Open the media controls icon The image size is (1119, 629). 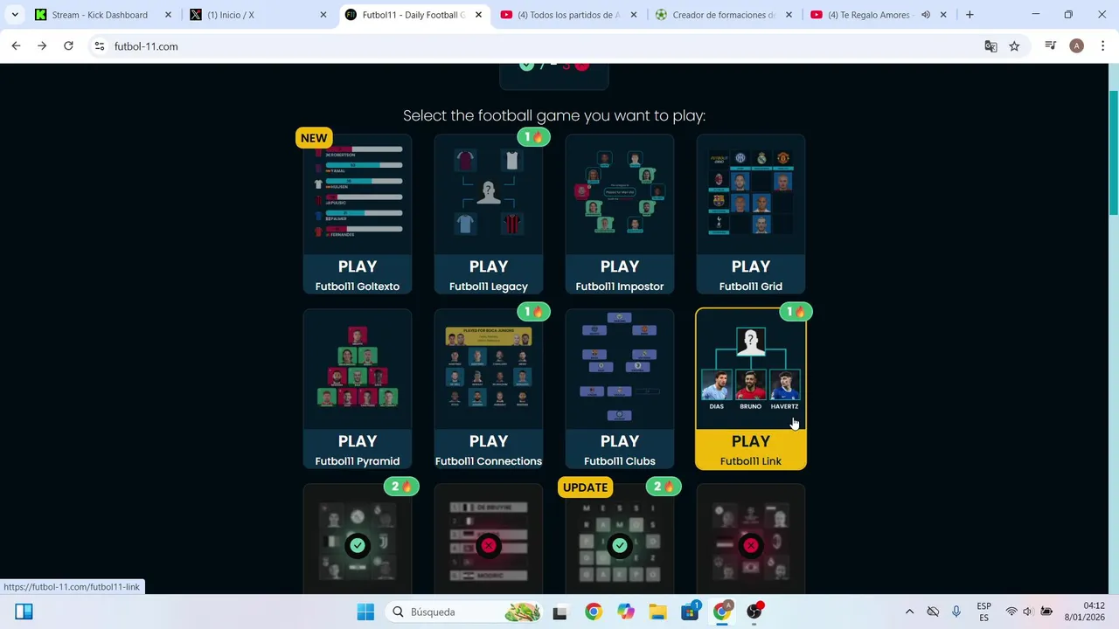1051,46
